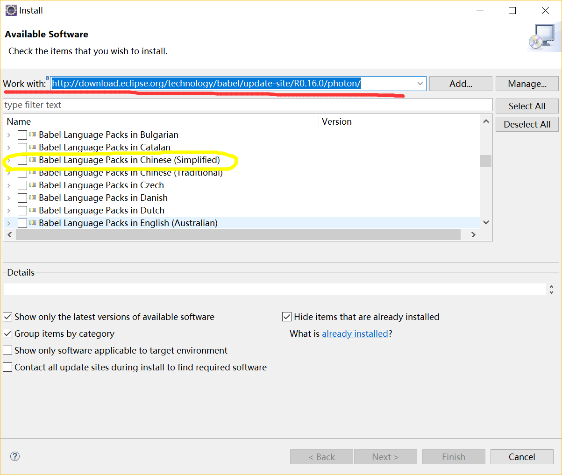The image size is (562, 475).
Task: Toggle Group items by category checkbox
Action: 7,334
